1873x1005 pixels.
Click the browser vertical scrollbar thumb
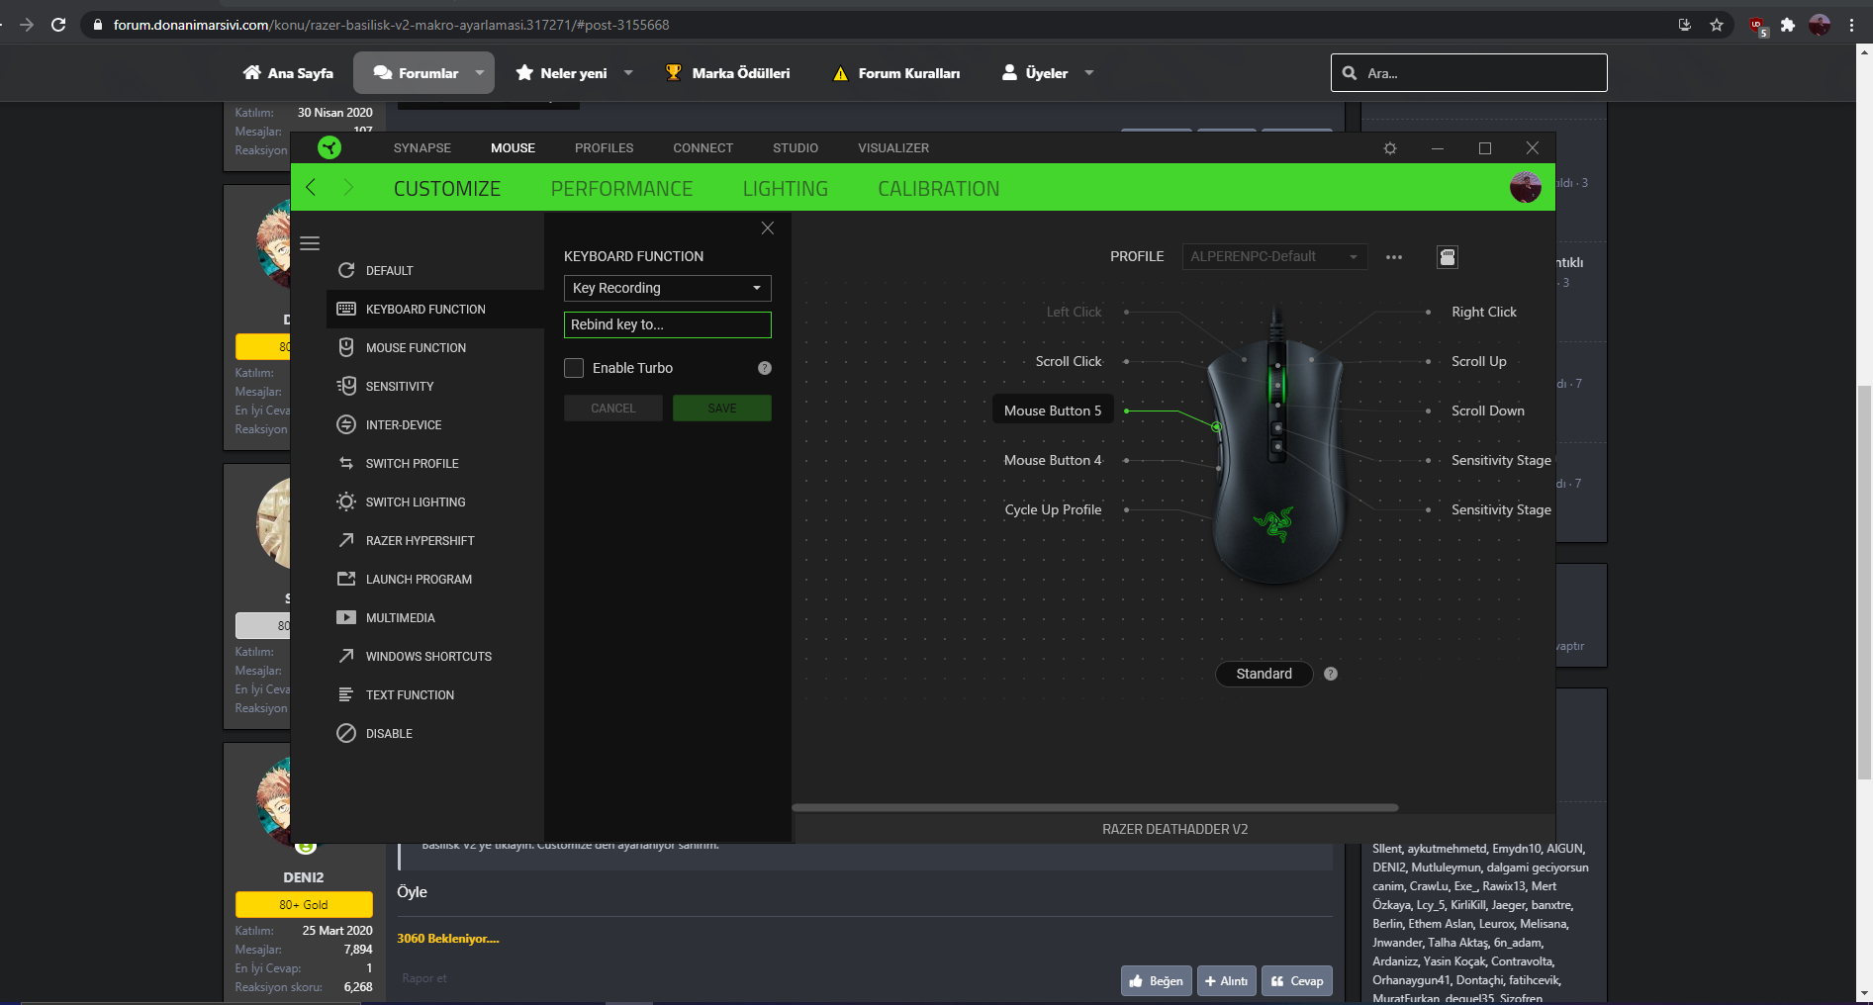point(1865,582)
